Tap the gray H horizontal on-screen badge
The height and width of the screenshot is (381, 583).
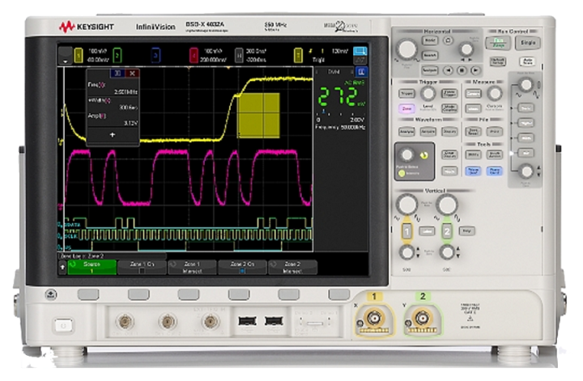pyautogui.click(x=239, y=56)
